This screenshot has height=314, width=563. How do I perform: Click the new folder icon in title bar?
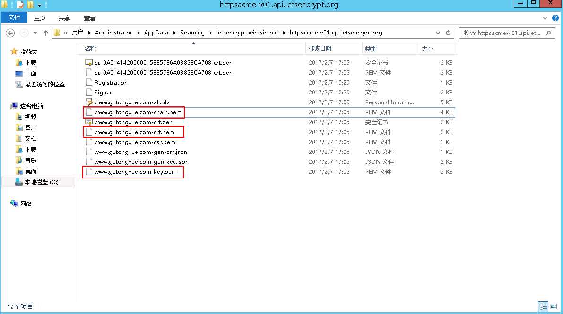point(30,5)
